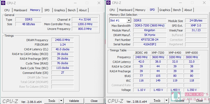
Task: Switch to Memory tab in right window
Action: 140,10
